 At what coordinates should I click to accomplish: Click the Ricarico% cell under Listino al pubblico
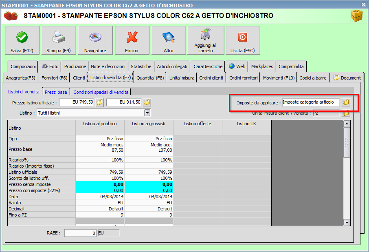[100, 160]
